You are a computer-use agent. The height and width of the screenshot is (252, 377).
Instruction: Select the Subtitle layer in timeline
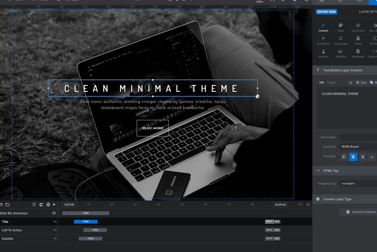click(29, 239)
